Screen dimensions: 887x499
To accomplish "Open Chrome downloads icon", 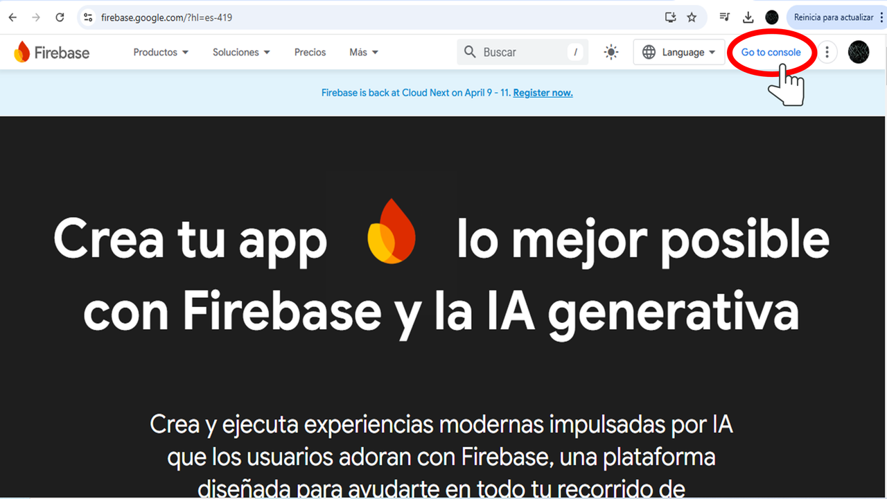I will pyautogui.click(x=748, y=17).
